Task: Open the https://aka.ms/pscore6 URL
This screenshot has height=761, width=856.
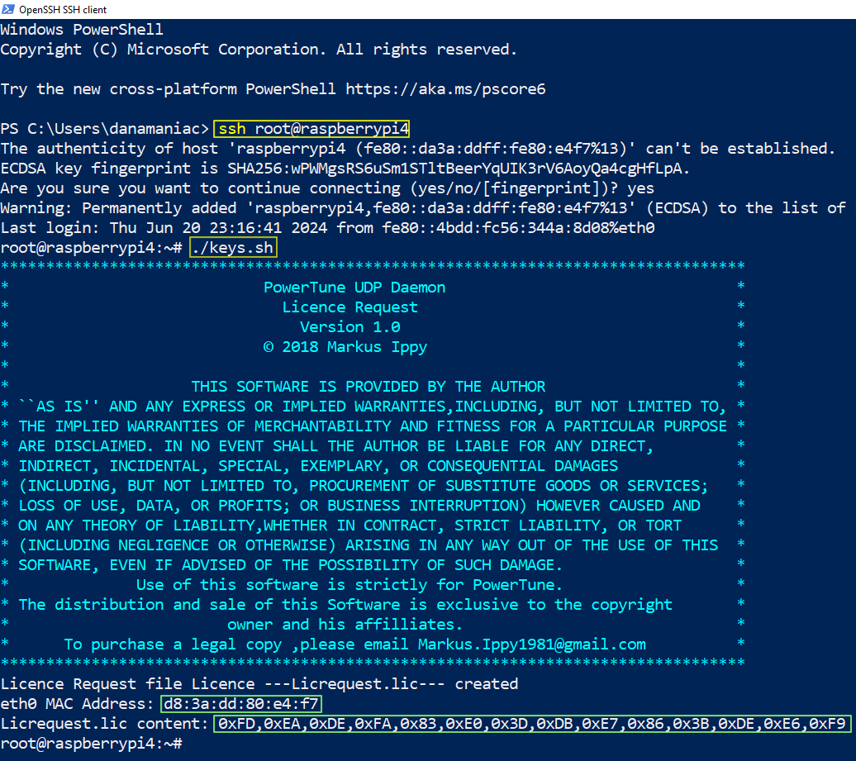Action: (x=445, y=89)
